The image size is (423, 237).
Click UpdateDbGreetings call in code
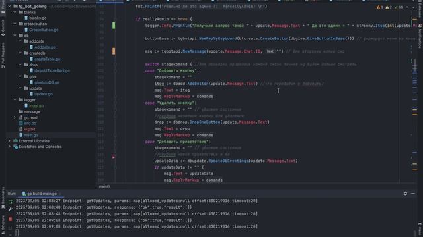[228, 161]
